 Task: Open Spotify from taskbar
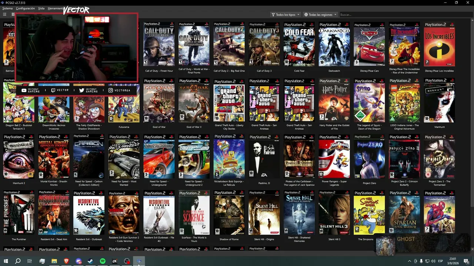(103, 261)
